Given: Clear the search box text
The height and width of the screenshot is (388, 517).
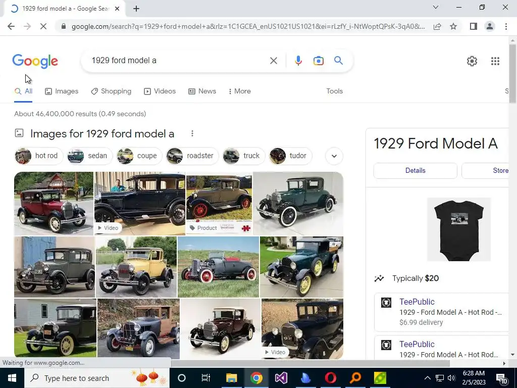Looking at the screenshot, I should click(273, 61).
